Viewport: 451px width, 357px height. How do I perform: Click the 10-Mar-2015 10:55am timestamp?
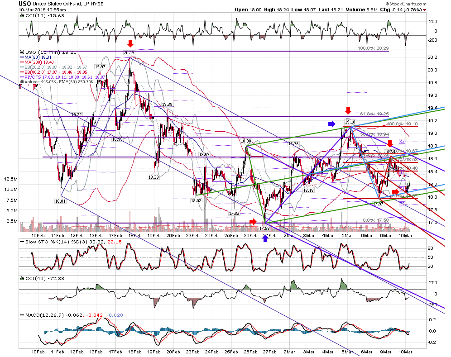pos(42,10)
